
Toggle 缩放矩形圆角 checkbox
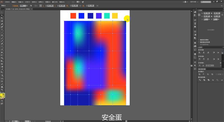(x=199, y=40)
